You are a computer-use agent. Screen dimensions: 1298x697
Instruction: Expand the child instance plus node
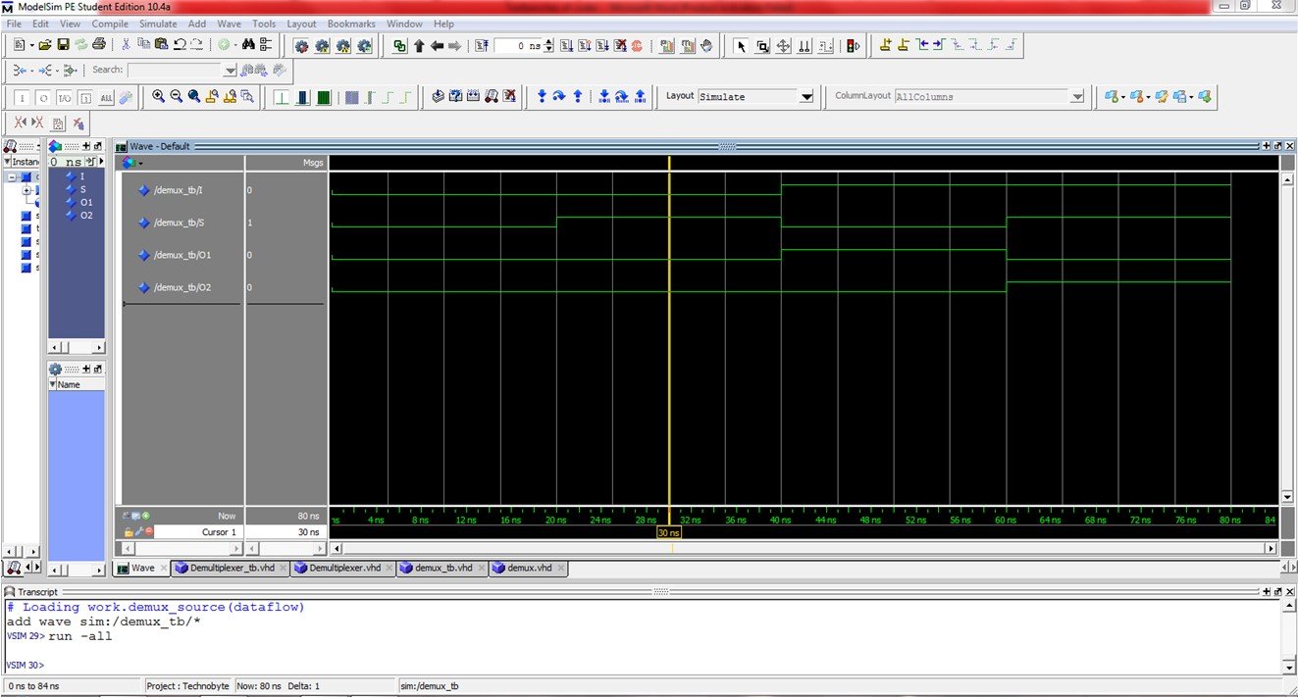(26, 190)
